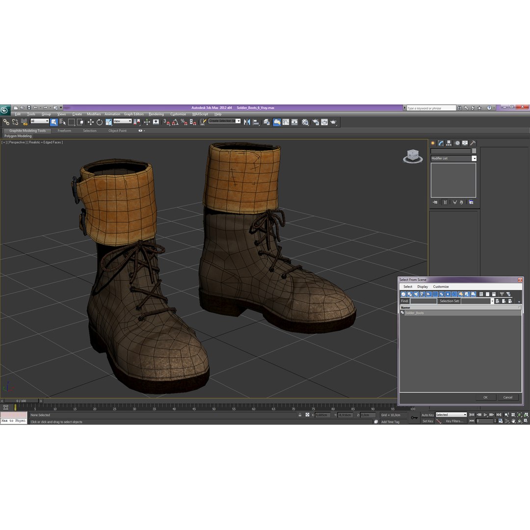530x530 pixels.
Task: Open Render Setup dialog
Action: (316, 122)
